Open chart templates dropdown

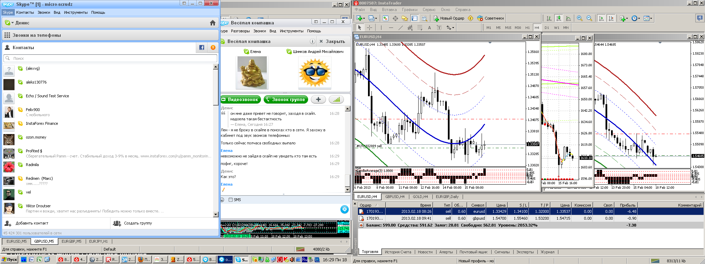point(648,18)
